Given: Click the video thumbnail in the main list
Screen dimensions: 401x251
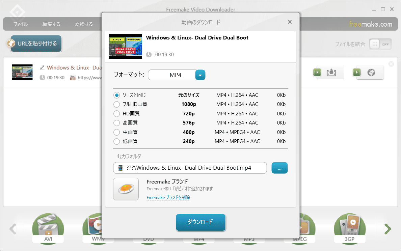Looking at the screenshot, I should (x=22, y=72).
